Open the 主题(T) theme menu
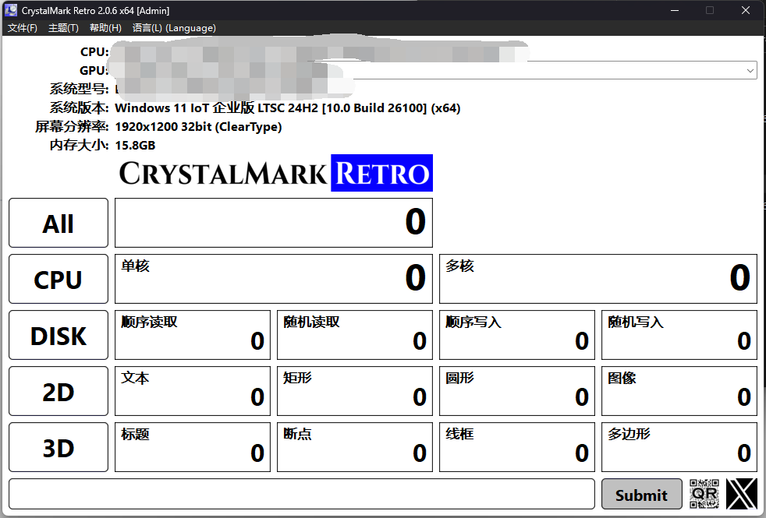The width and height of the screenshot is (766, 518). point(63,28)
